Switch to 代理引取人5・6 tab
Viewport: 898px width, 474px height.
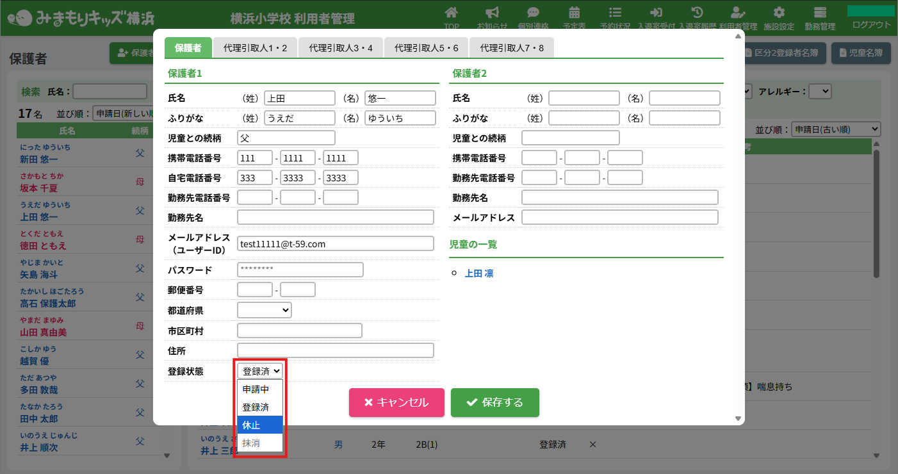426,48
